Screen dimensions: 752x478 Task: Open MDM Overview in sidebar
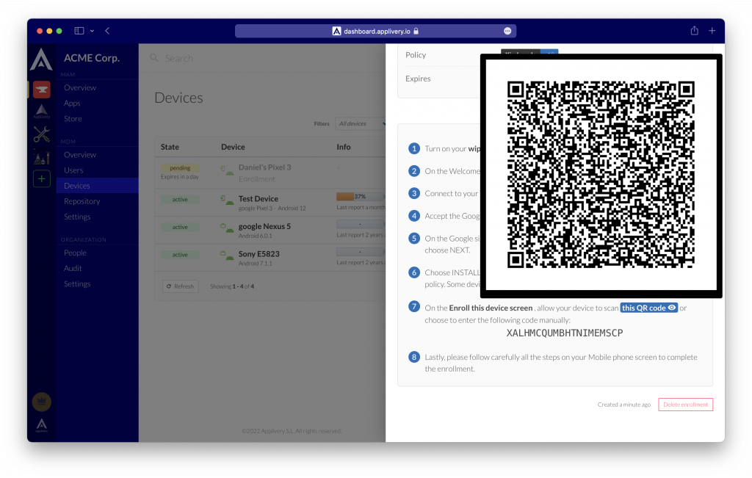pyautogui.click(x=80, y=155)
